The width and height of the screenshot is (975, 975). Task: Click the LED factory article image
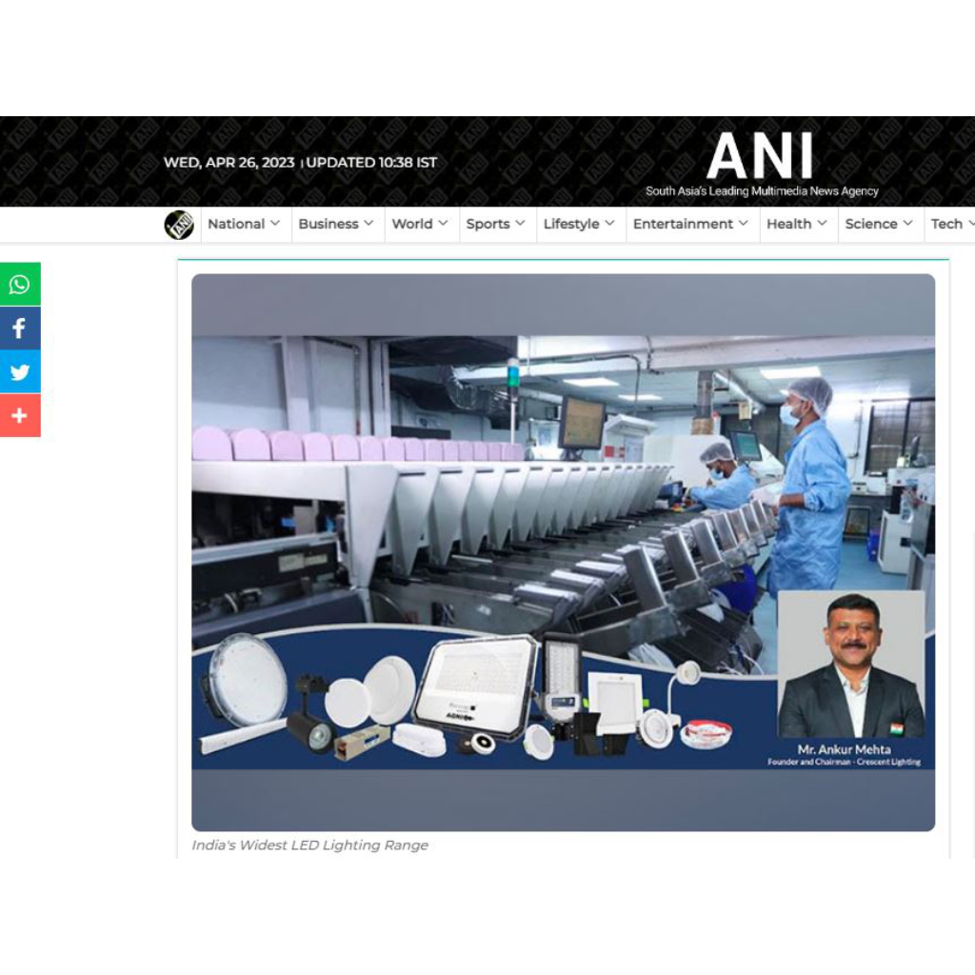click(564, 552)
